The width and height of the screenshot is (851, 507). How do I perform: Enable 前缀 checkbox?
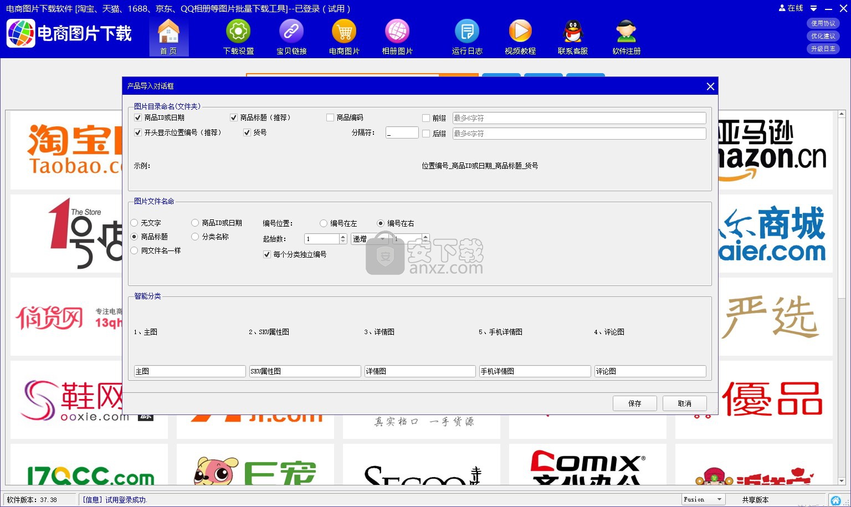426,118
